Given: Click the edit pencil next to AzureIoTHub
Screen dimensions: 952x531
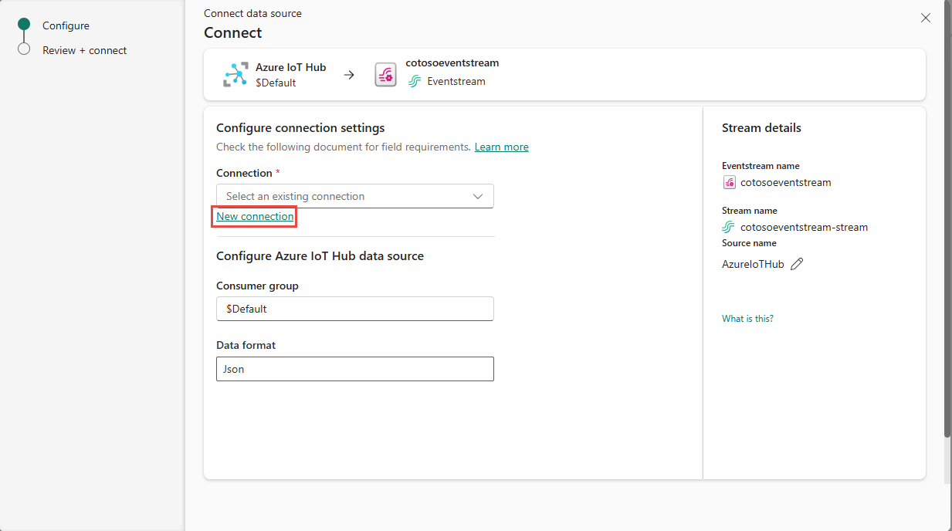Looking at the screenshot, I should [797, 264].
